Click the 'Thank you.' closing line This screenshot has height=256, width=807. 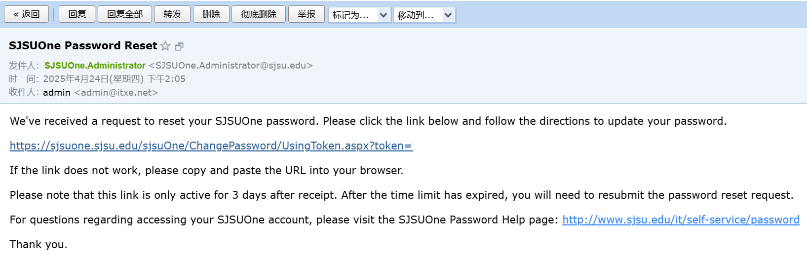coord(38,244)
